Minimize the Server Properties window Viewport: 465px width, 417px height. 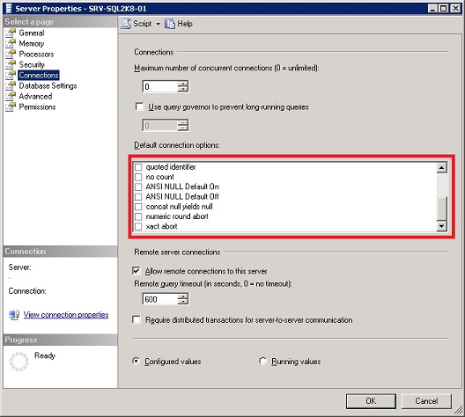pos(433,8)
